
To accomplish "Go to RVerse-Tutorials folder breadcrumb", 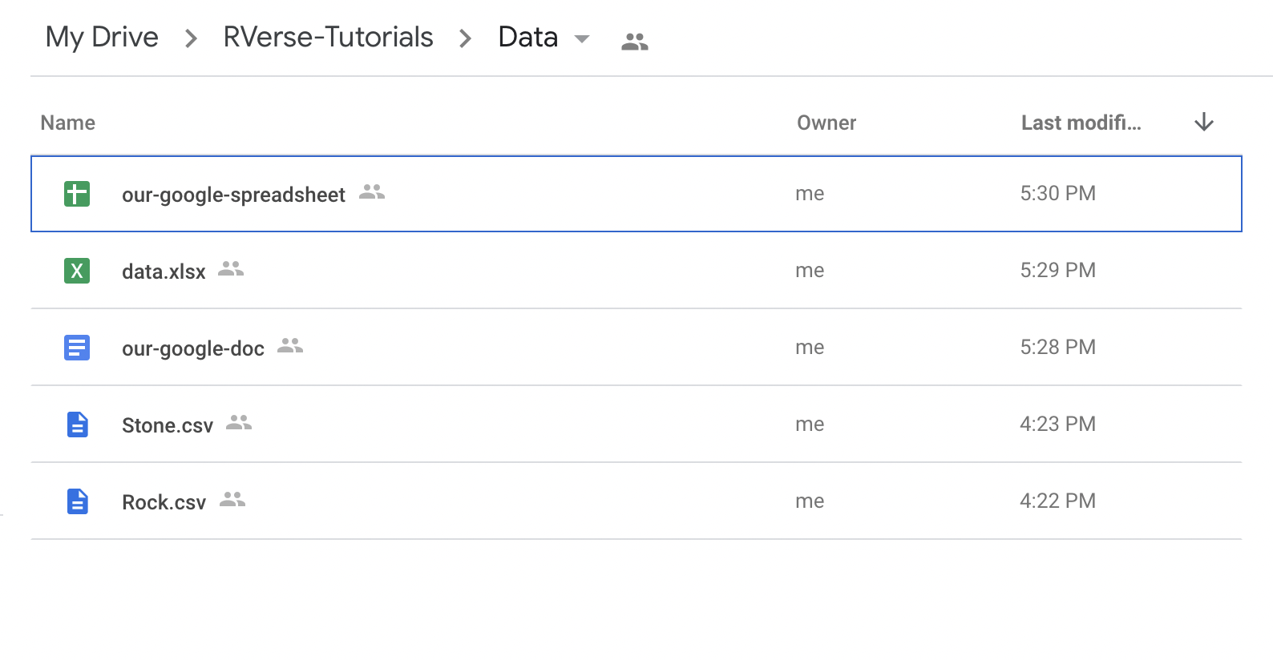I will click(x=328, y=37).
